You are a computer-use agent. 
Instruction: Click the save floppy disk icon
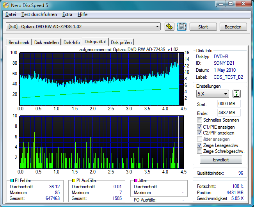point(181,27)
